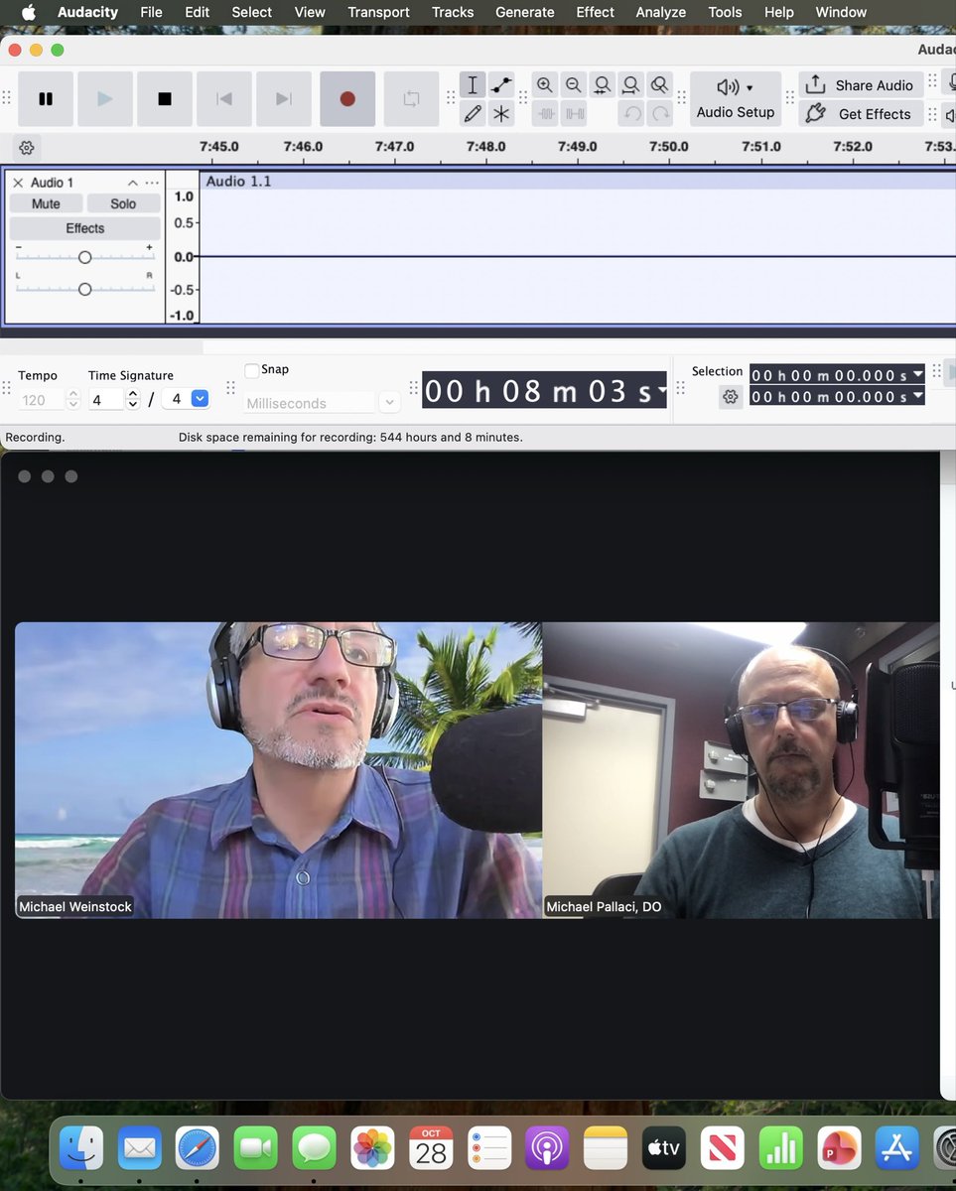This screenshot has height=1191, width=956.
Task: Open Podcasts from the Dock
Action: [x=547, y=1147]
